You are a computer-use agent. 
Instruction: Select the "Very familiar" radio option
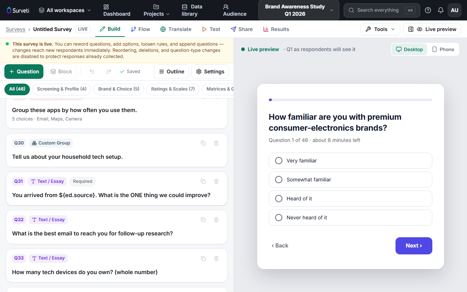pos(350,161)
